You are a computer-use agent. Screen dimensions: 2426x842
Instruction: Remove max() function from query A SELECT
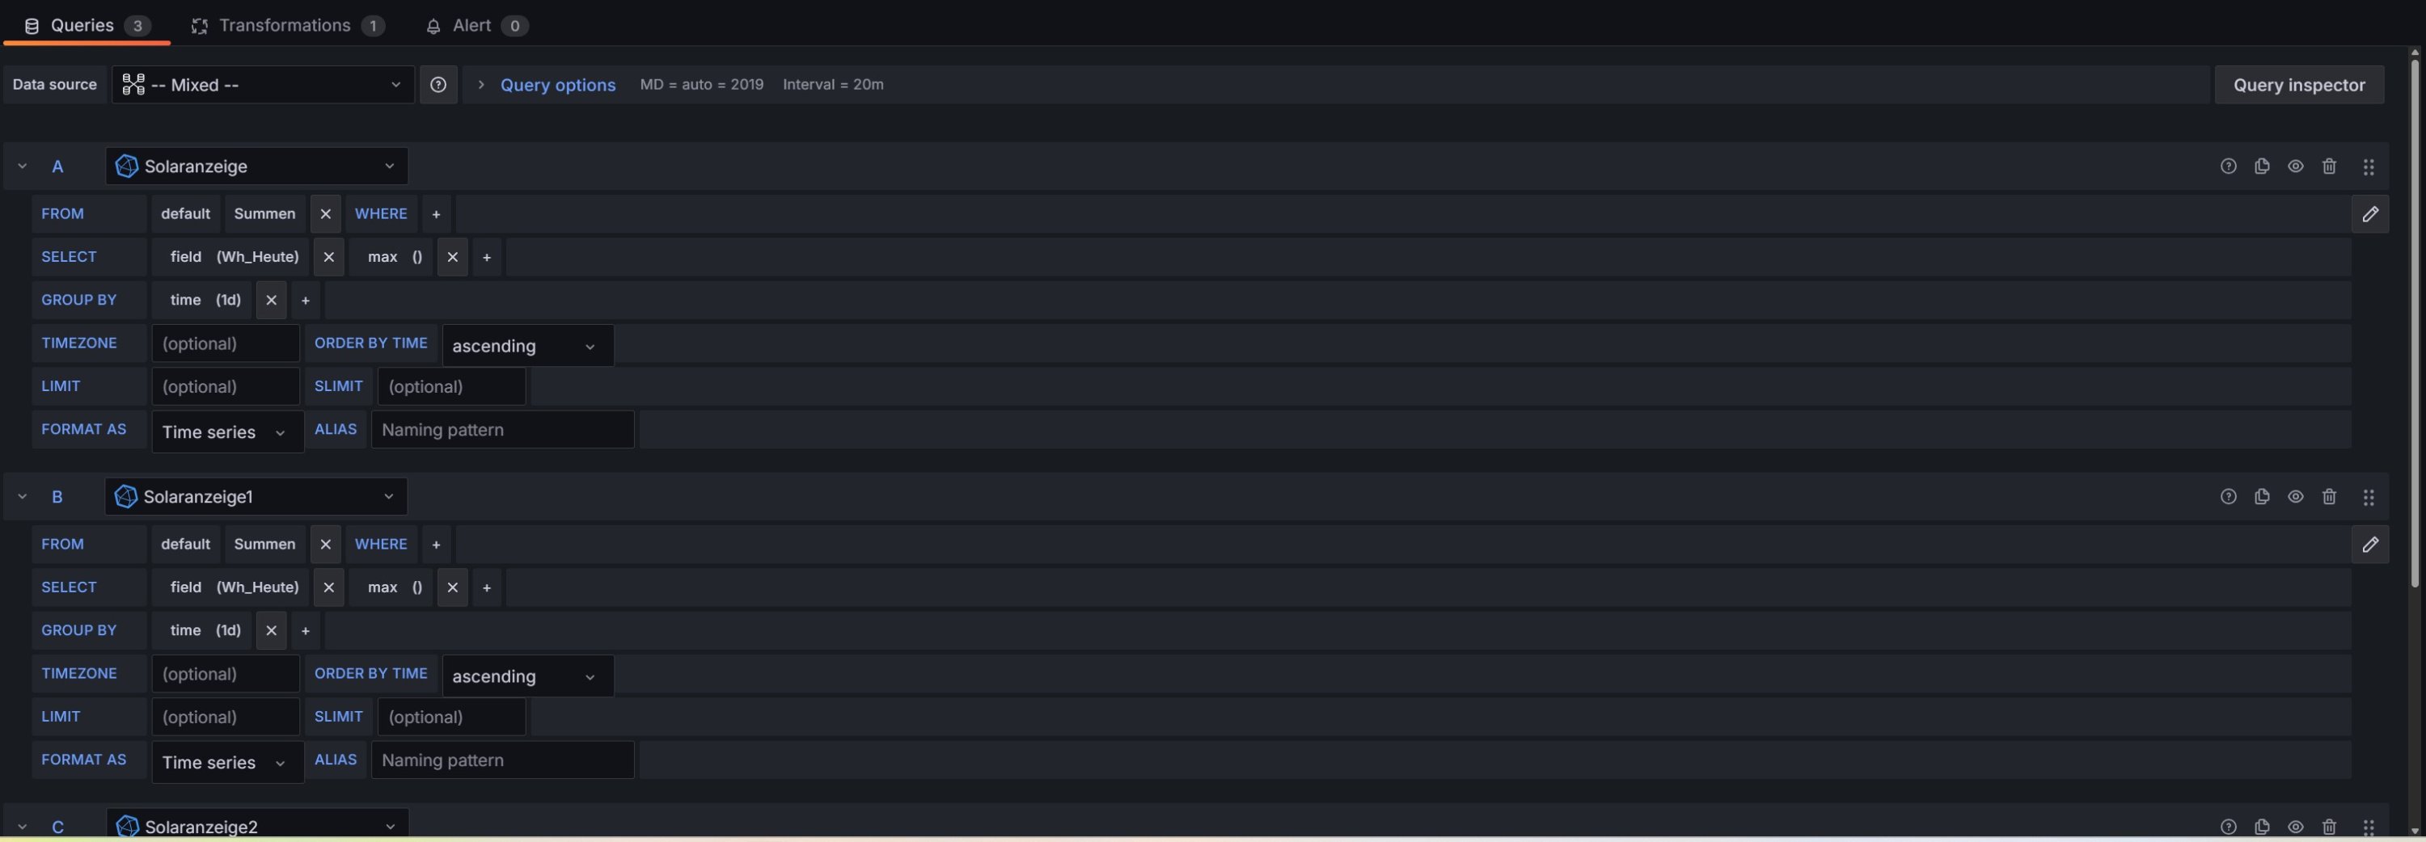(x=452, y=257)
